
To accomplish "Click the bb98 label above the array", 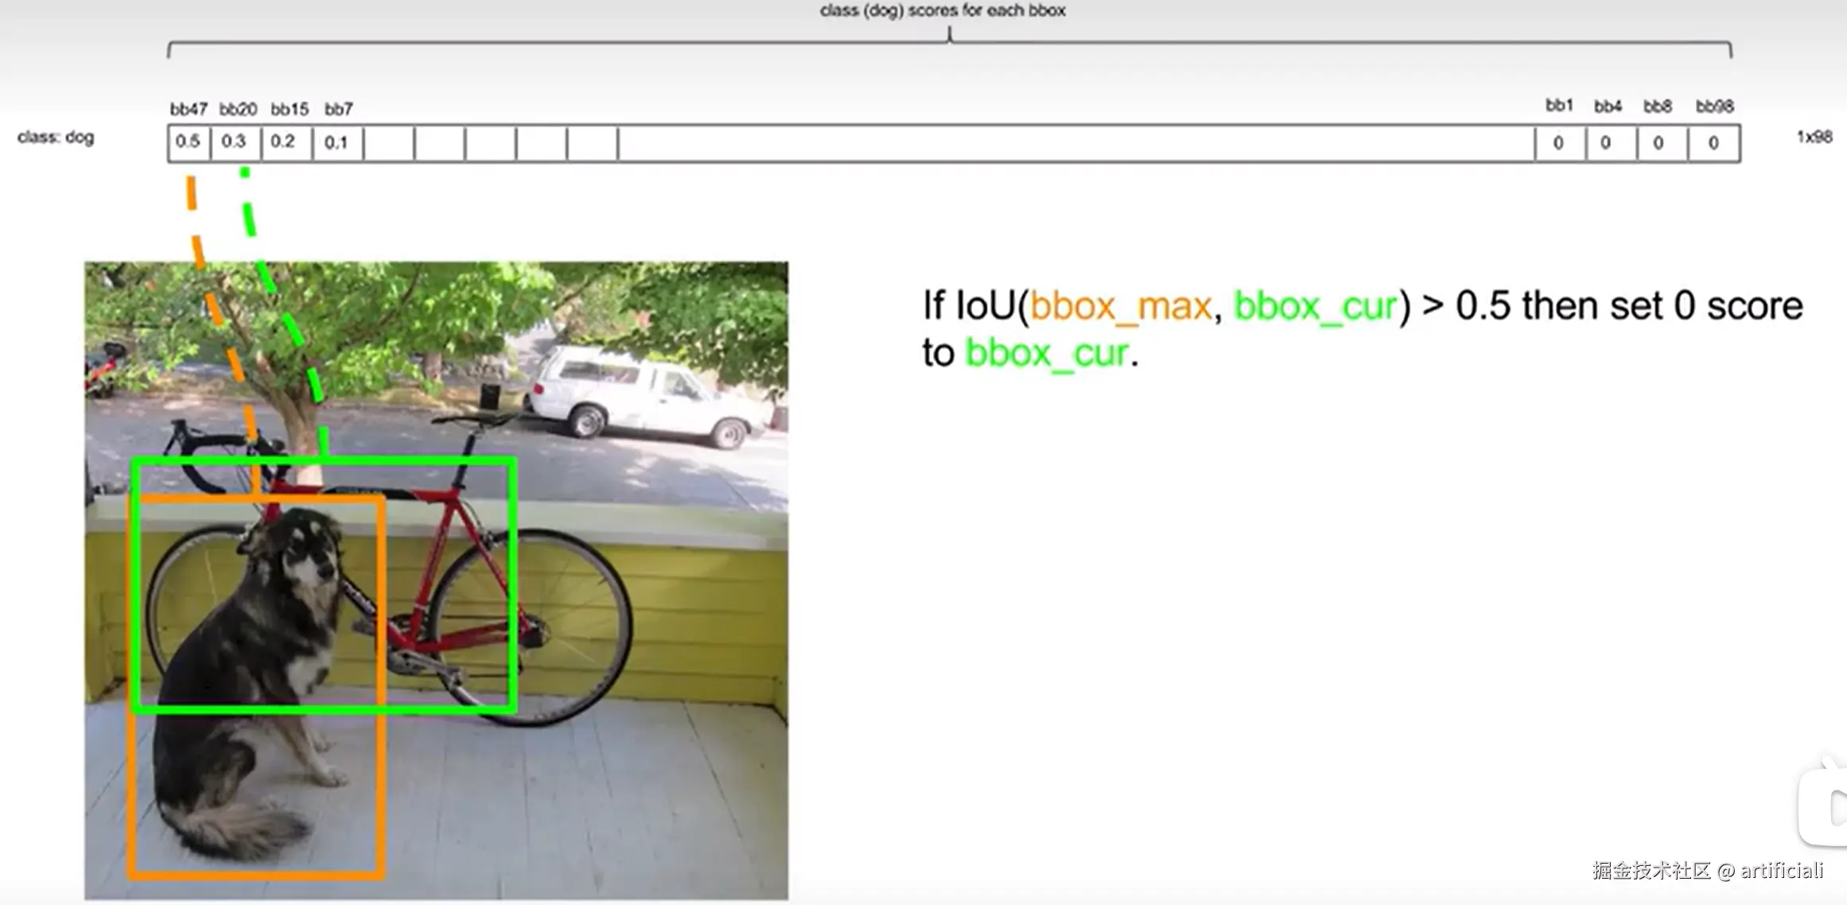I will (x=1714, y=107).
